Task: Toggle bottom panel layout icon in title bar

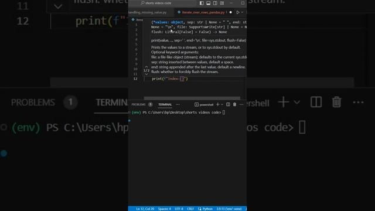Action: 209,3
